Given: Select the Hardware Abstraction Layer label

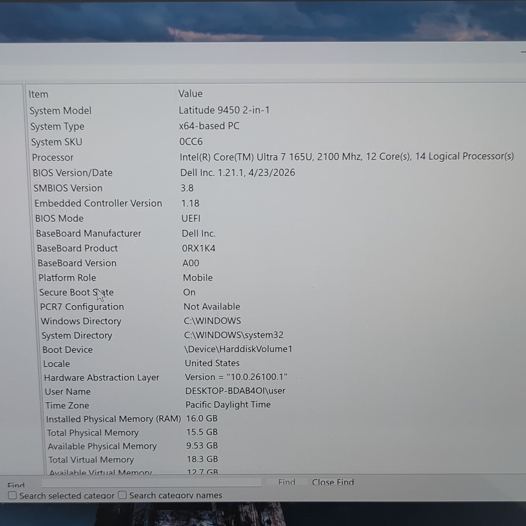Looking at the screenshot, I should point(102,378).
